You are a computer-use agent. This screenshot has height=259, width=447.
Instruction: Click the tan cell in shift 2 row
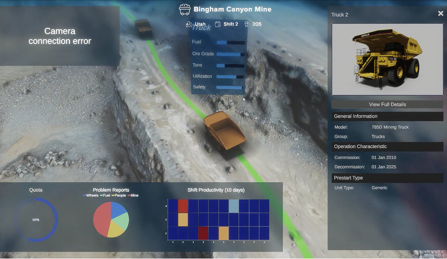pos(183,220)
